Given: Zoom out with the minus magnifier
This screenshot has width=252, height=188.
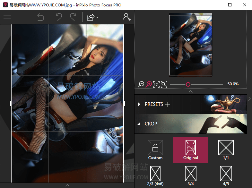Looking at the screenshot, I should (141, 84).
